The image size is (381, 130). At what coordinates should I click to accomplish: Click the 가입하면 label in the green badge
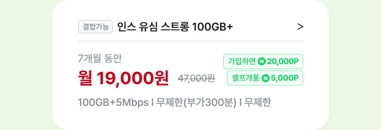242,62
